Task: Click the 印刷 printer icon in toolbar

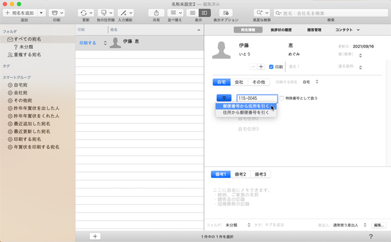Action: [56, 12]
